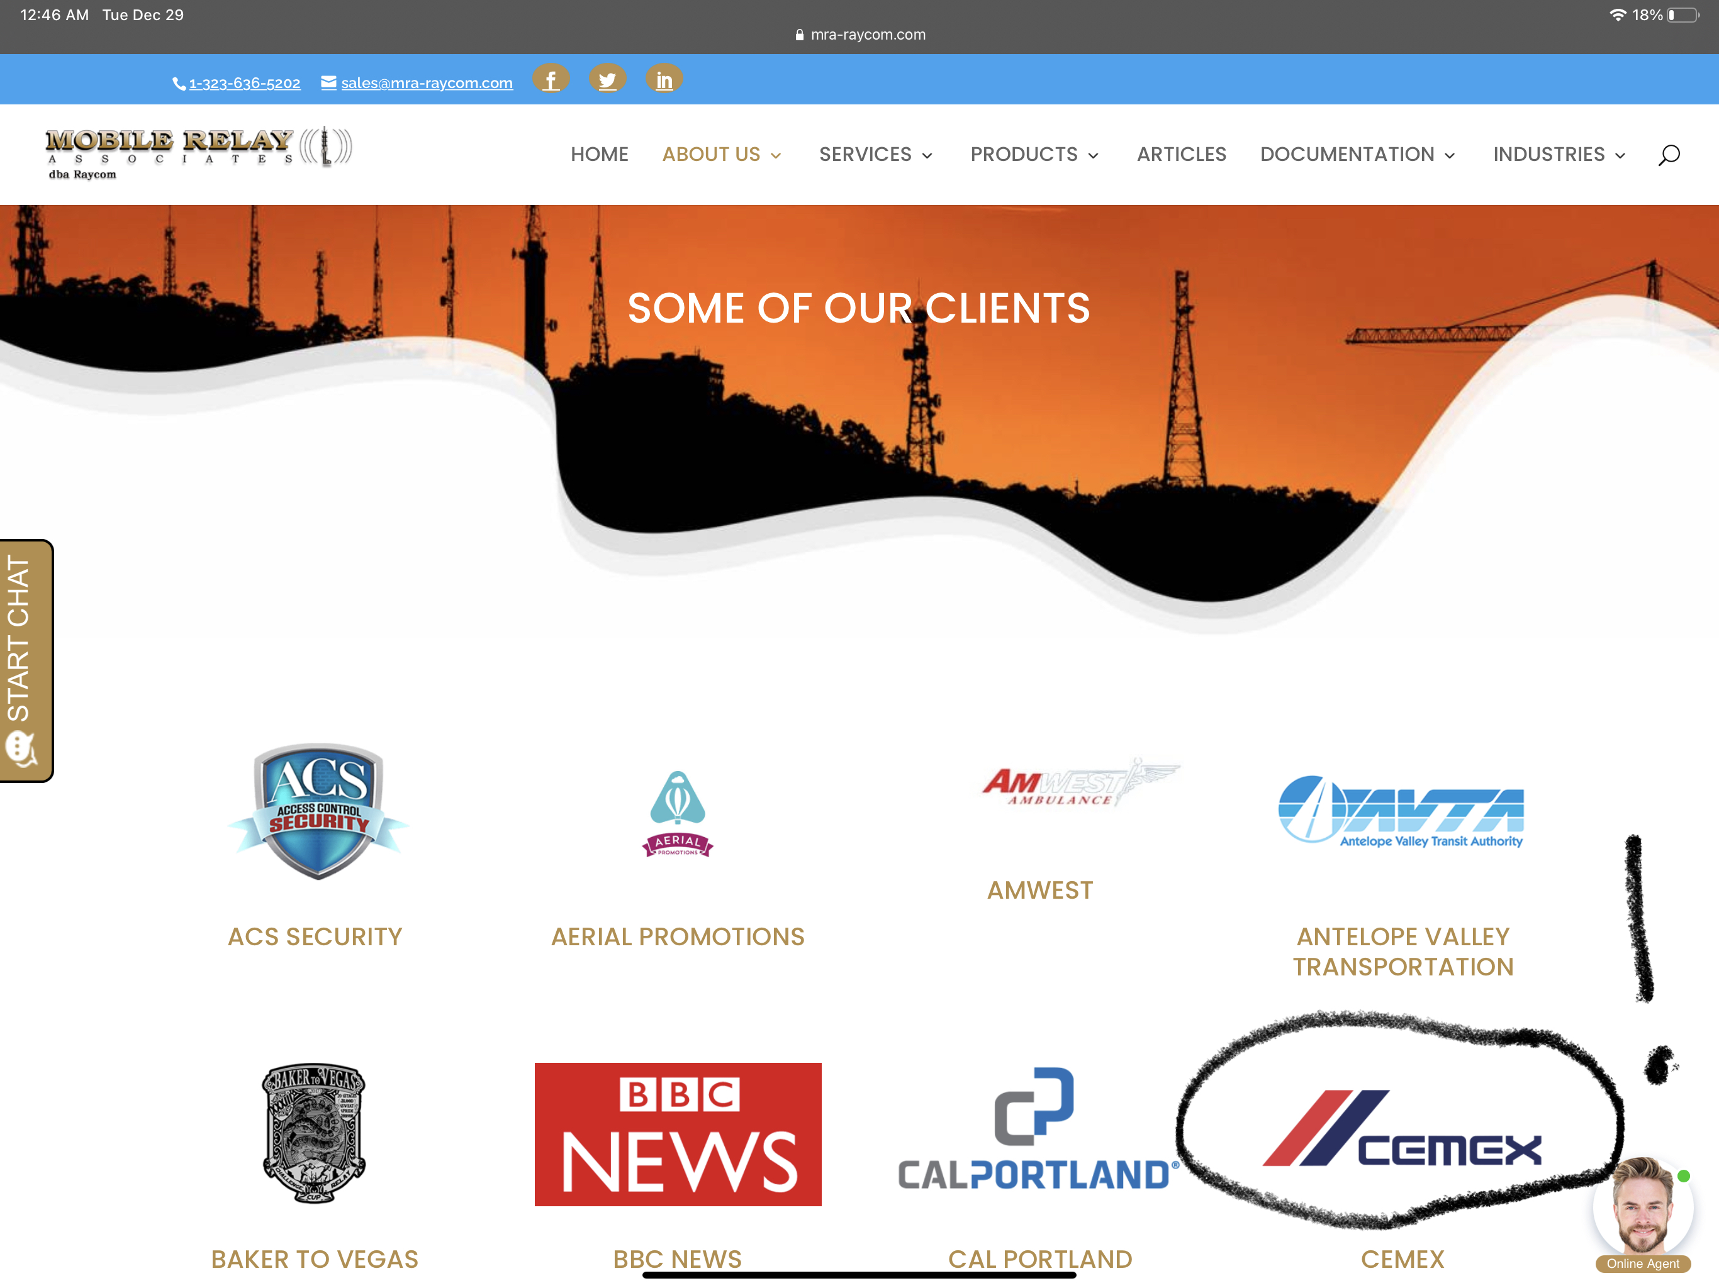Click the BAKER TO VEGAS caption
1719x1288 pixels.
tap(315, 1259)
